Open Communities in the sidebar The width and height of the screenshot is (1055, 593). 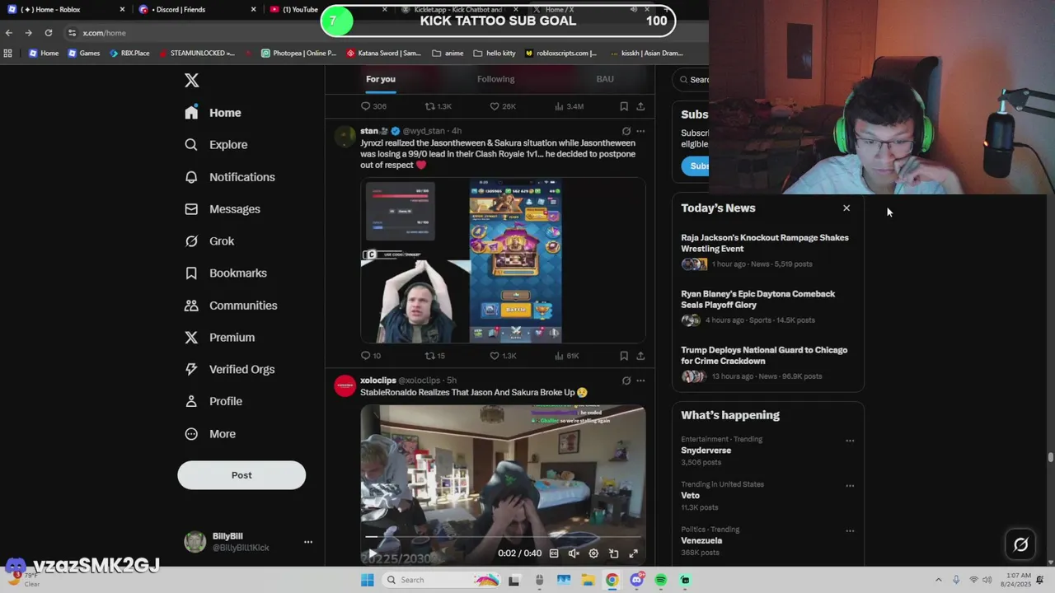(x=231, y=306)
